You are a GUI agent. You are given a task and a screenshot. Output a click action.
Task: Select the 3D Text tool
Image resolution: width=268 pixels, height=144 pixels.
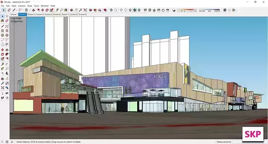click(7, 73)
